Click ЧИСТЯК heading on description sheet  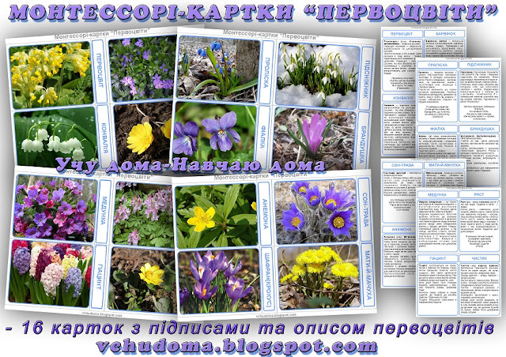coord(479,258)
